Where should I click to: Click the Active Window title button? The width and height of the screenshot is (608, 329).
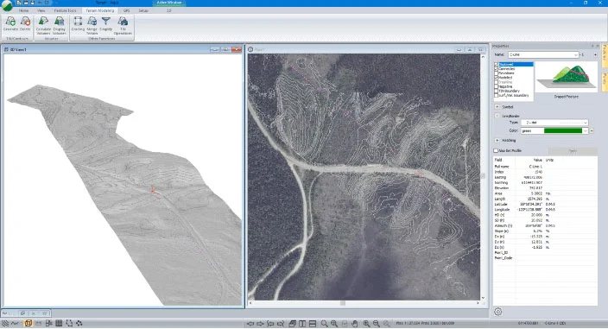click(x=169, y=3)
